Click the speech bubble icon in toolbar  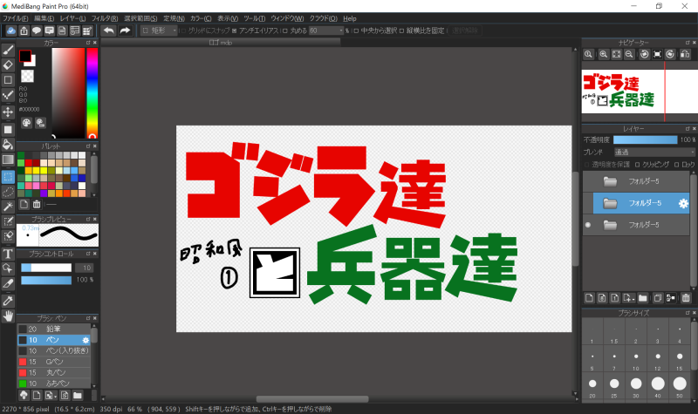tap(37, 31)
